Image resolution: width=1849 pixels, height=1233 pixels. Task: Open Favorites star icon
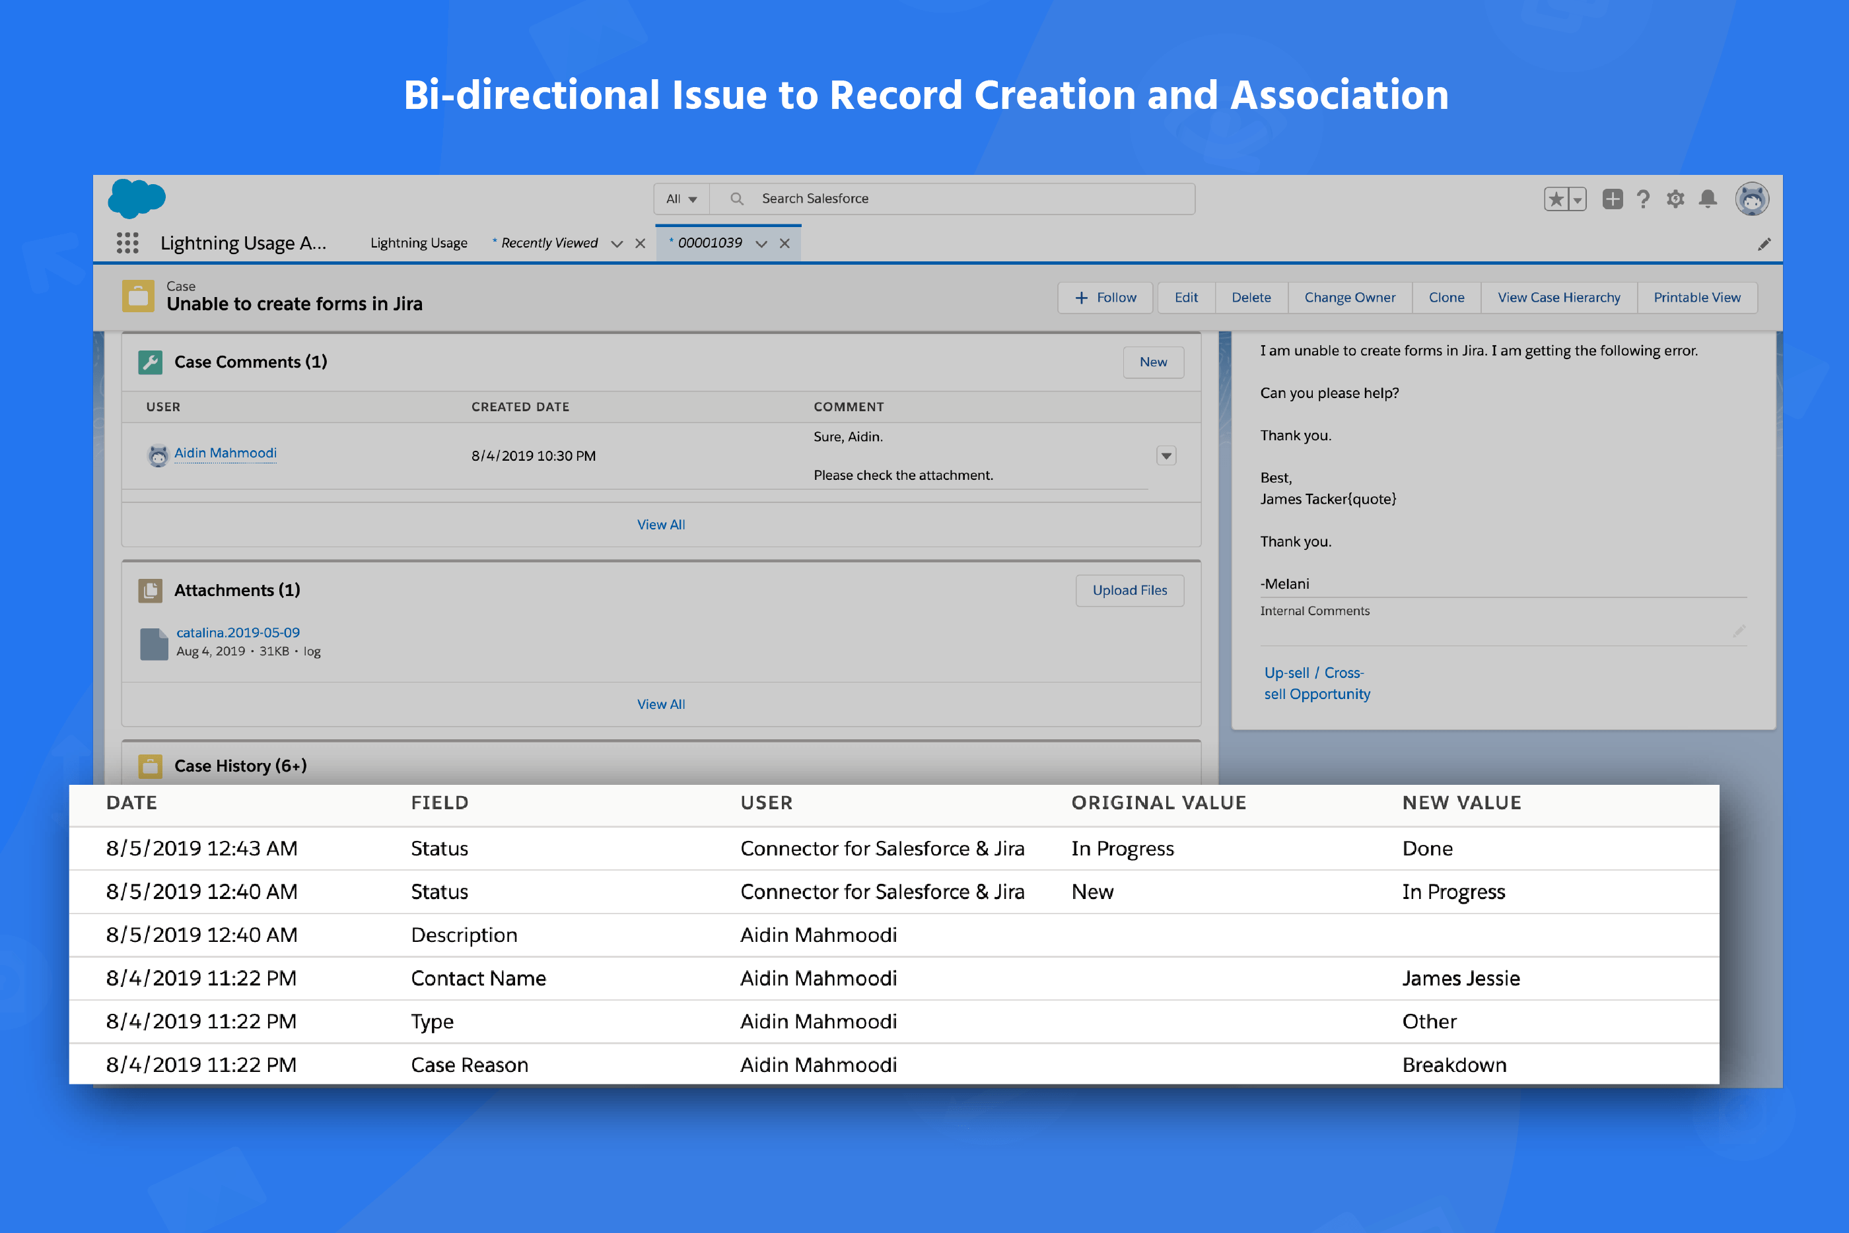(1556, 199)
